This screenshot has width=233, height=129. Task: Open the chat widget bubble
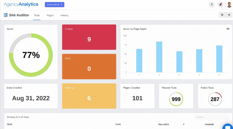click(228, 127)
